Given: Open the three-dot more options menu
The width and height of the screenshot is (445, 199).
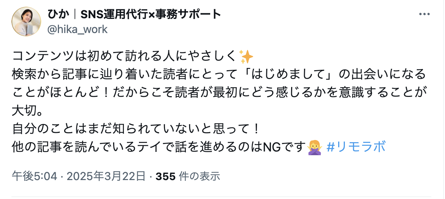Looking at the screenshot, I should pyautogui.click(x=425, y=14).
